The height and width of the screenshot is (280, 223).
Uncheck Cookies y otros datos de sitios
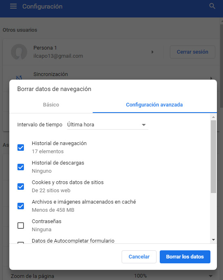[21, 187]
